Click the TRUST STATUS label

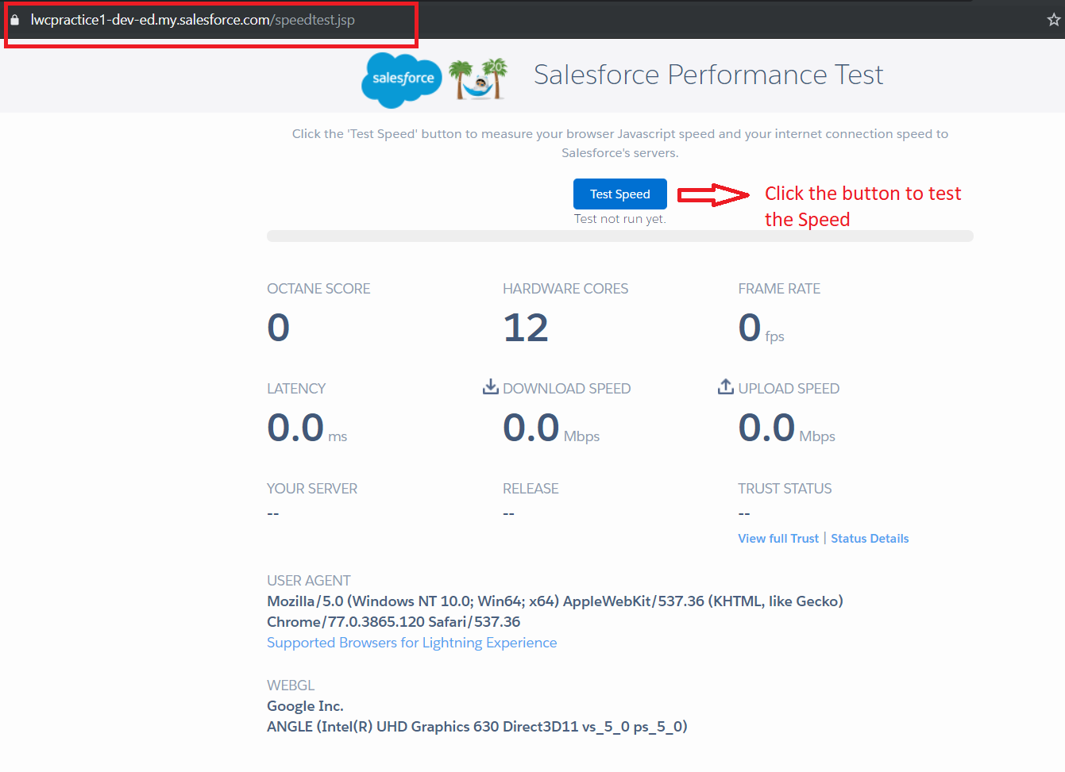[785, 489]
